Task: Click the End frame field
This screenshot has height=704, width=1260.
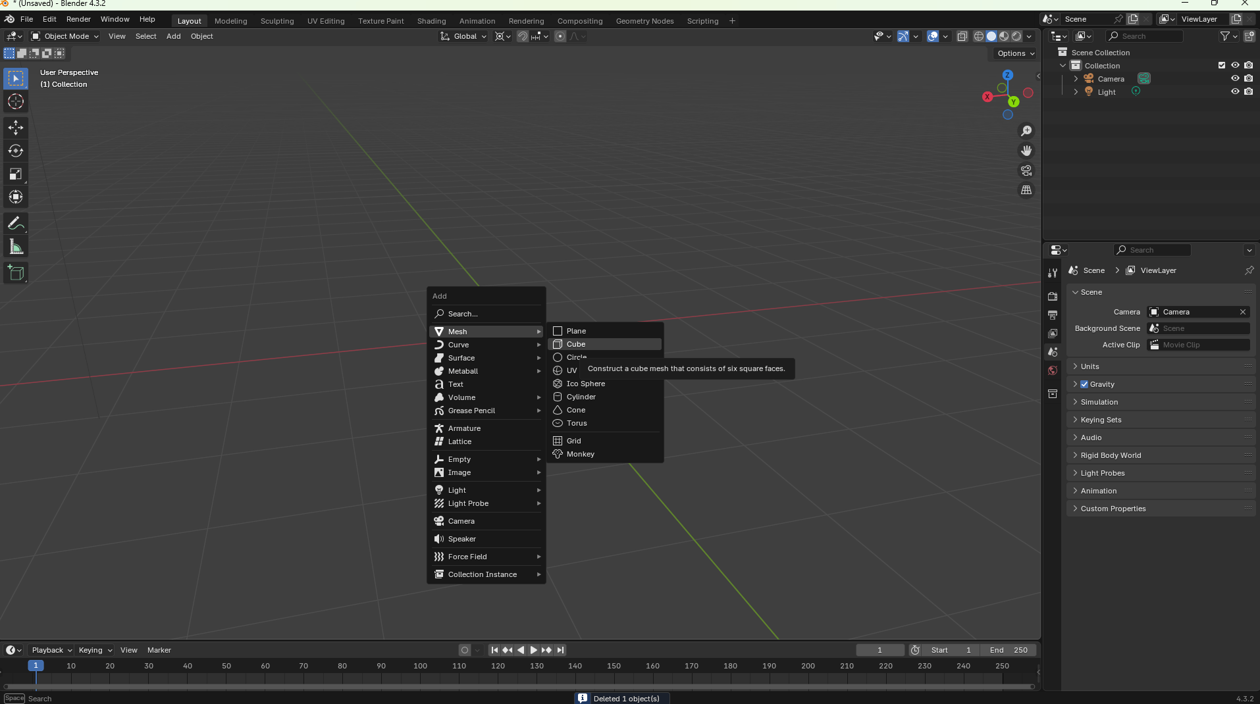Action: [x=1008, y=650]
